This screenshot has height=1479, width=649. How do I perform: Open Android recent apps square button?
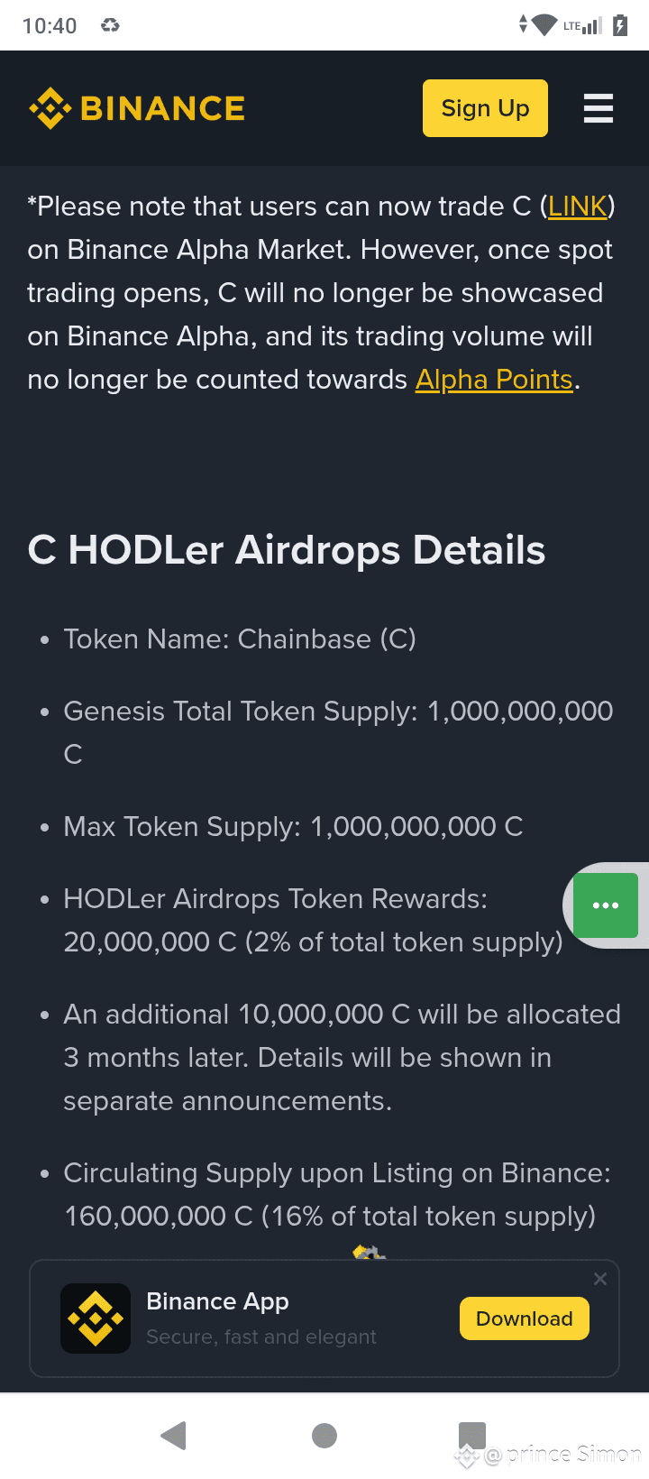click(x=471, y=1435)
